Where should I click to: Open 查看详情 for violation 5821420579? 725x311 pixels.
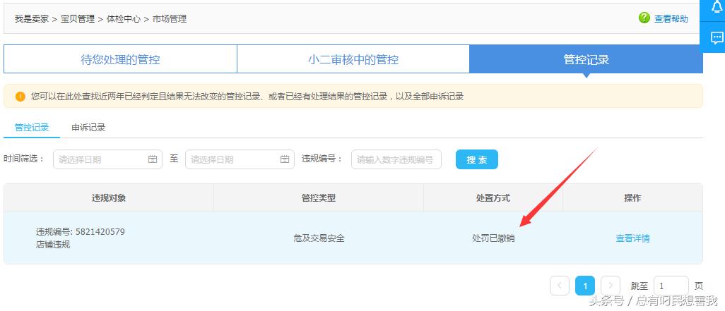click(632, 238)
